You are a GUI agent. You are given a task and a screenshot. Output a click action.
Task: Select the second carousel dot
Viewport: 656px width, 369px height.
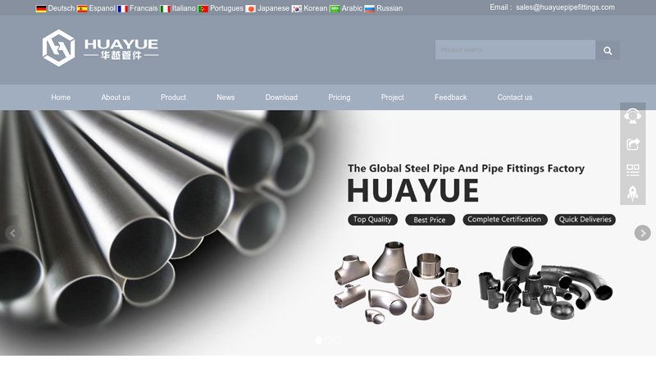pyautogui.click(x=328, y=340)
